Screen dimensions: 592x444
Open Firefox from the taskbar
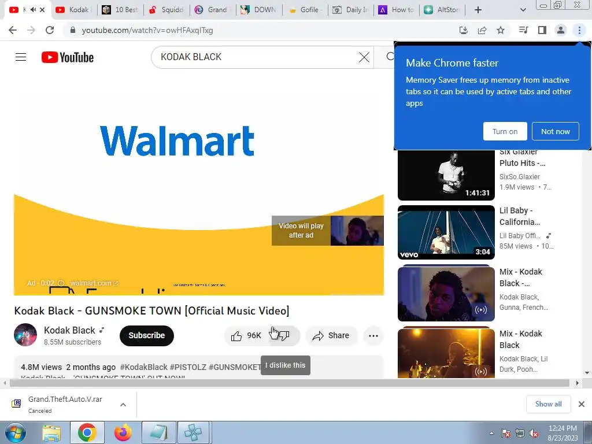pos(123,432)
